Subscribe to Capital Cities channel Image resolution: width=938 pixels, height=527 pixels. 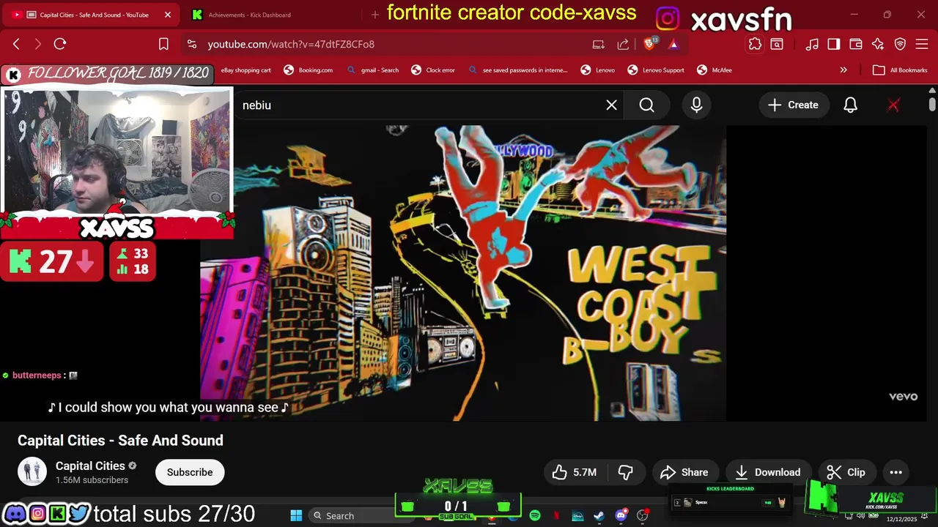tap(190, 472)
